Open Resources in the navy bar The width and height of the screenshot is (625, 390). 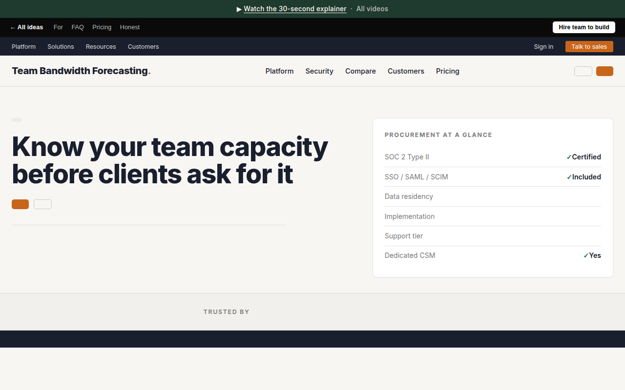(101, 47)
